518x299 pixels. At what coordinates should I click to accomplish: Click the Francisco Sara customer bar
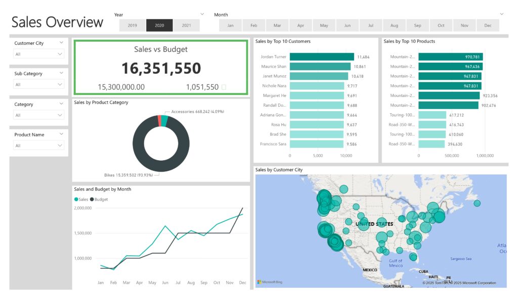pyautogui.click(x=317, y=144)
